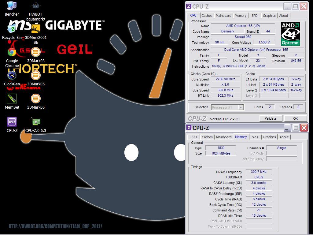
Task: Click the 2 x 1024 KBytes Level 2 value
Action: tap(274, 90)
